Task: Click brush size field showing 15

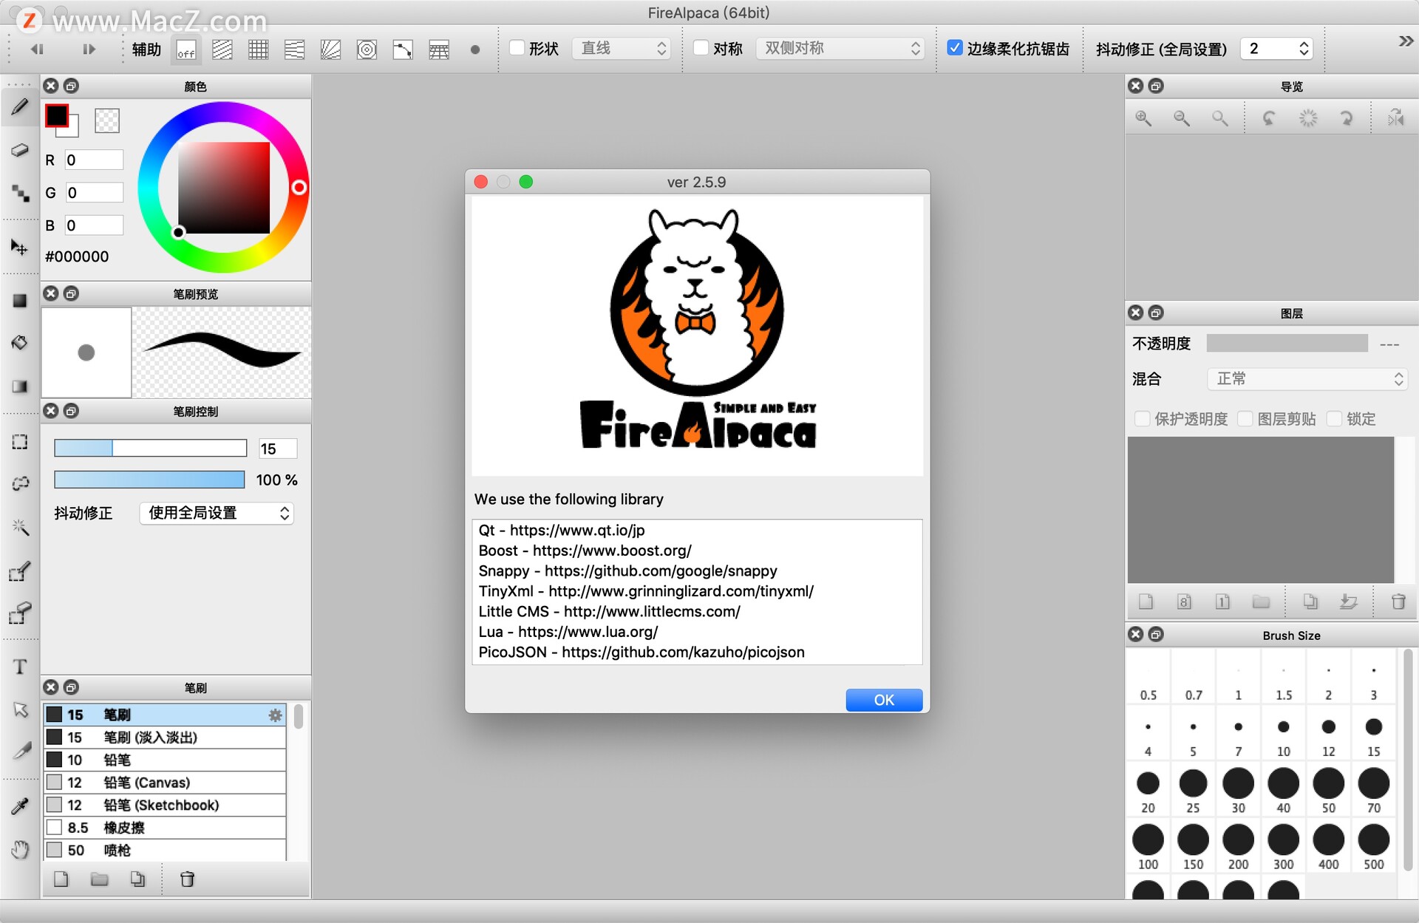Action: click(278, 449)
